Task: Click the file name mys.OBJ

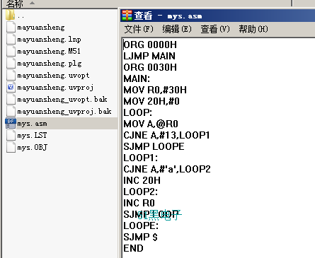Action: pos(33,148)
